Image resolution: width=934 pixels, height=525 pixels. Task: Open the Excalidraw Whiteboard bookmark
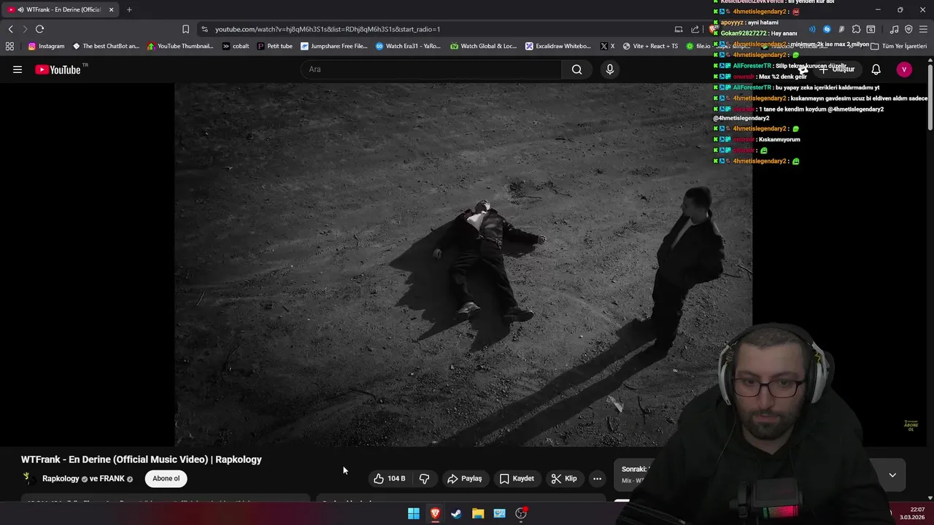point(558,46)
